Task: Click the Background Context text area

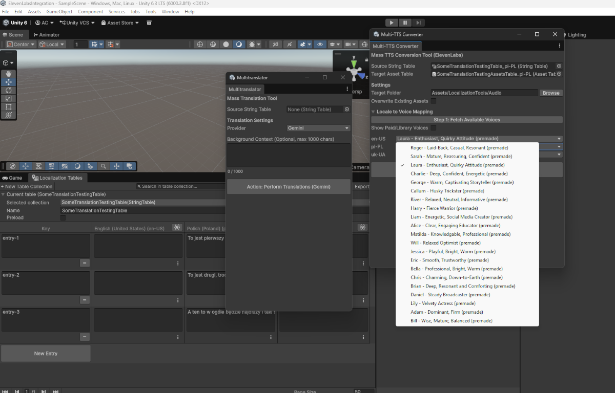Action: tap(289, 155)
